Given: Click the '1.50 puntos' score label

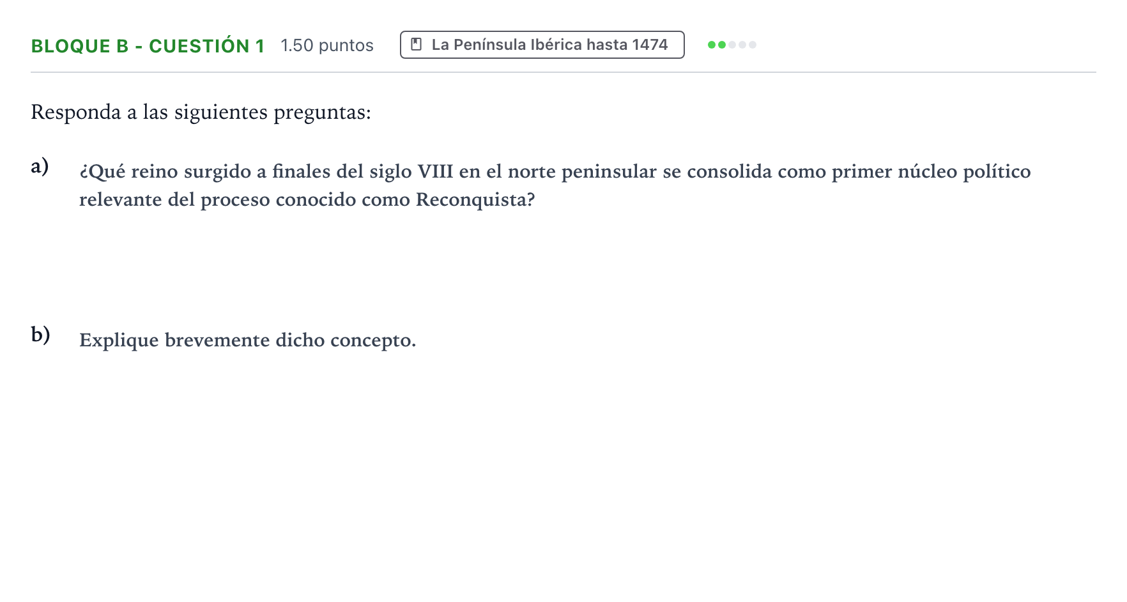Looking at the screenshot, I should [327, 45].
